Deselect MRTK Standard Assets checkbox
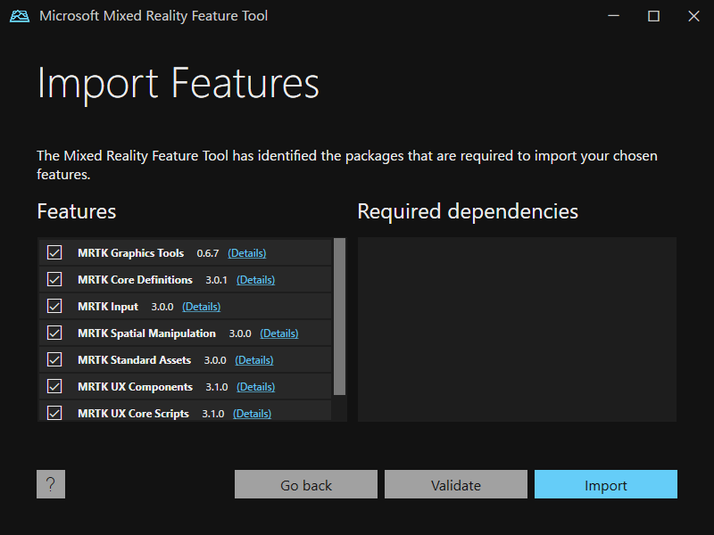The width and height of the screenshot is (714, 535). coord(54,360)
